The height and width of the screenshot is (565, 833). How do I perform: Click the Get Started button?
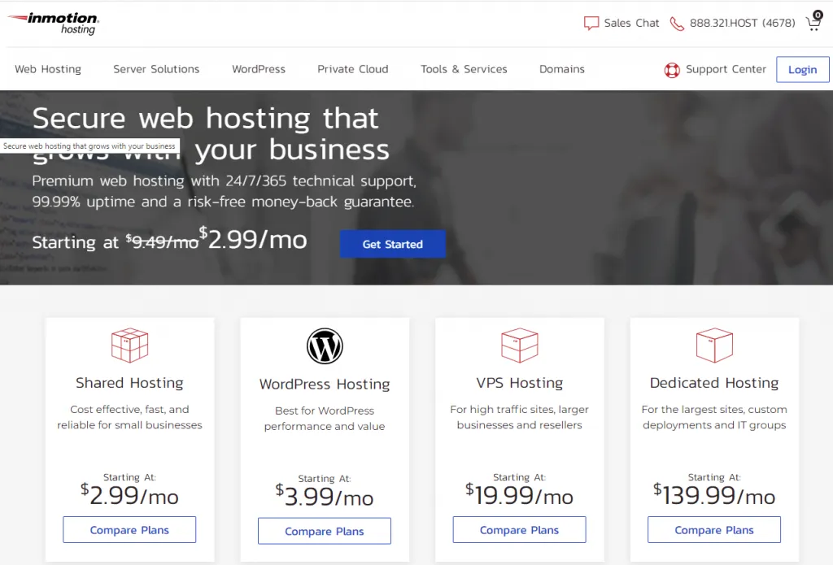pos(393,244)
